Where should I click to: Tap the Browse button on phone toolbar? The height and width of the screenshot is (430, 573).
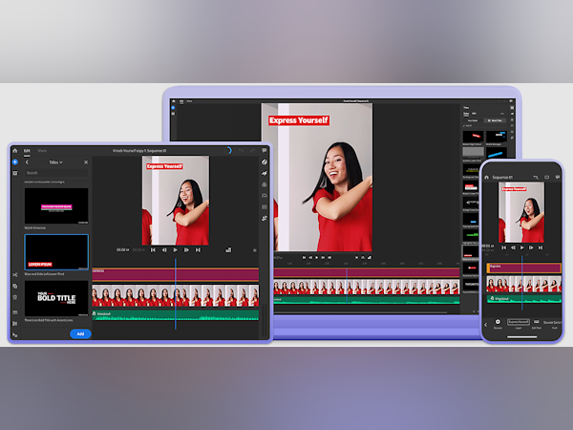pyautogui.click(x=498, y=324)
